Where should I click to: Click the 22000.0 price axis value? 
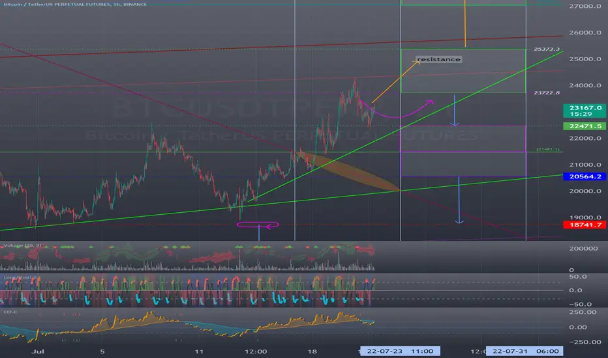tap(585, 138)
